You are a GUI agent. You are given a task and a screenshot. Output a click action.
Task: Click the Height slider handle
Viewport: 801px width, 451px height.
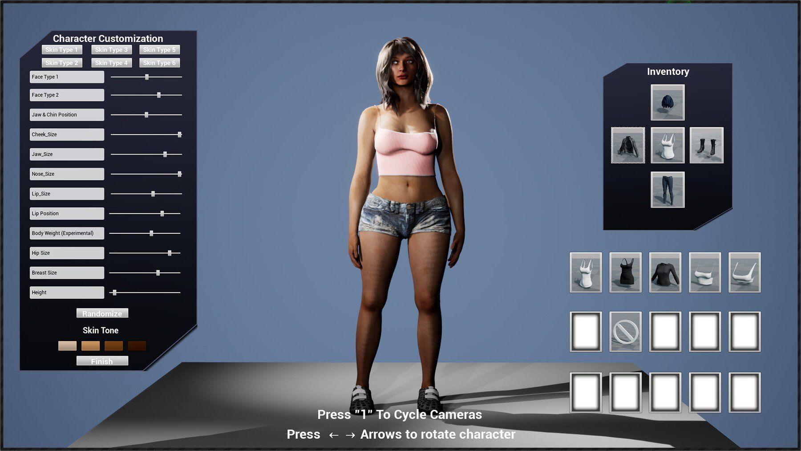(115, 293)
